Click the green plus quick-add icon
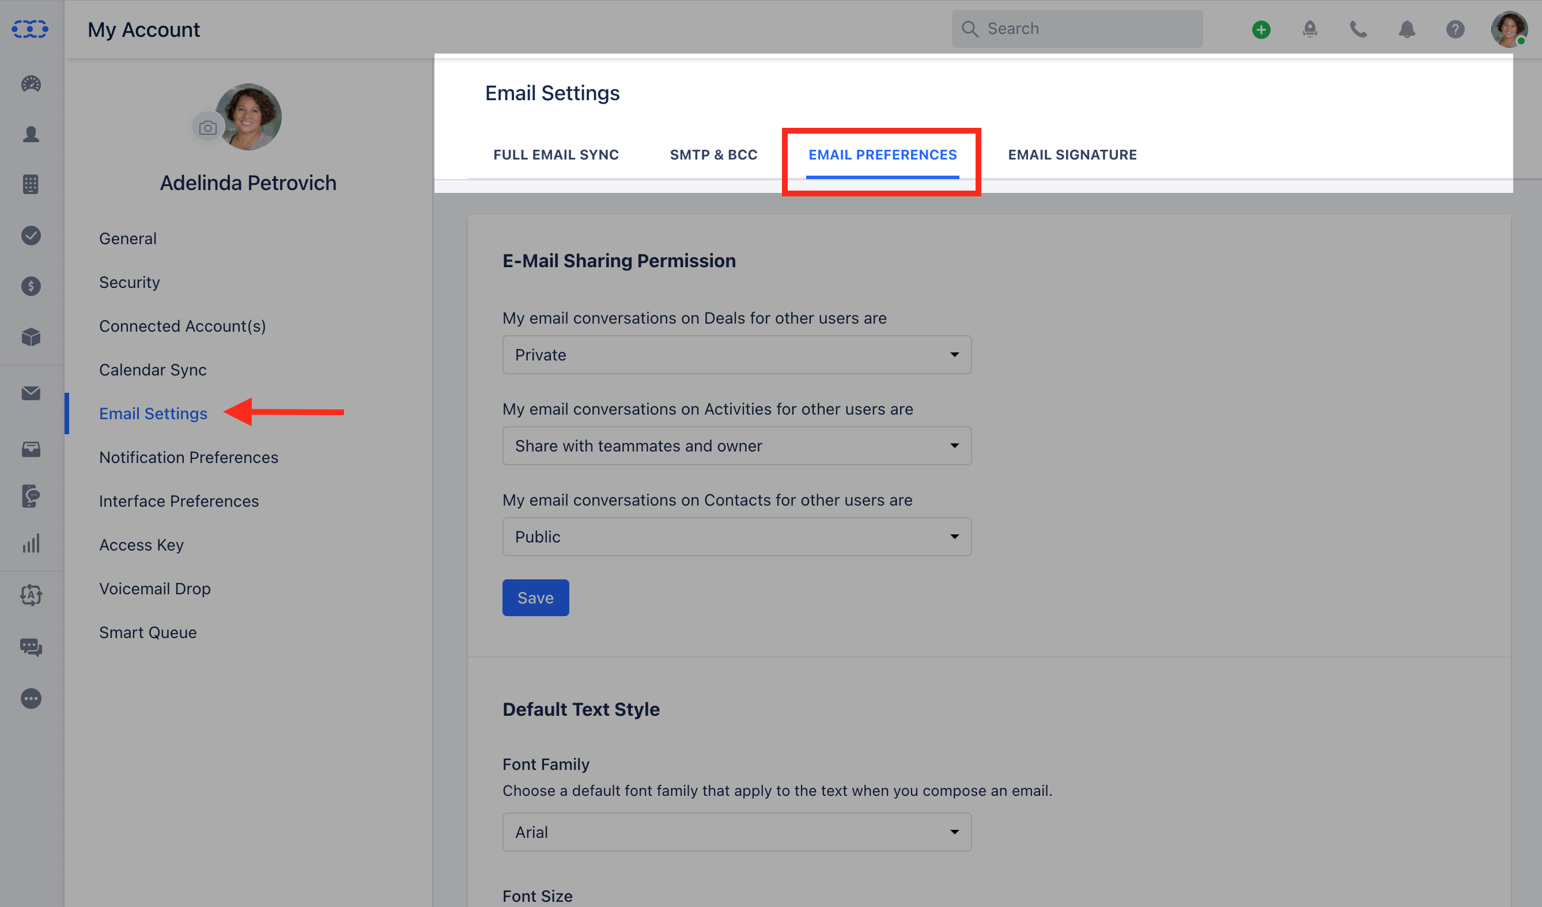 (1261, 29)
